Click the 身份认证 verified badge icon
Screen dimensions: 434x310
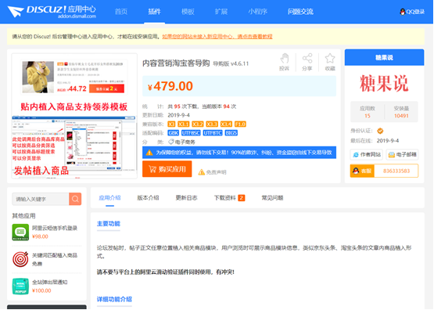coord(380,131)
